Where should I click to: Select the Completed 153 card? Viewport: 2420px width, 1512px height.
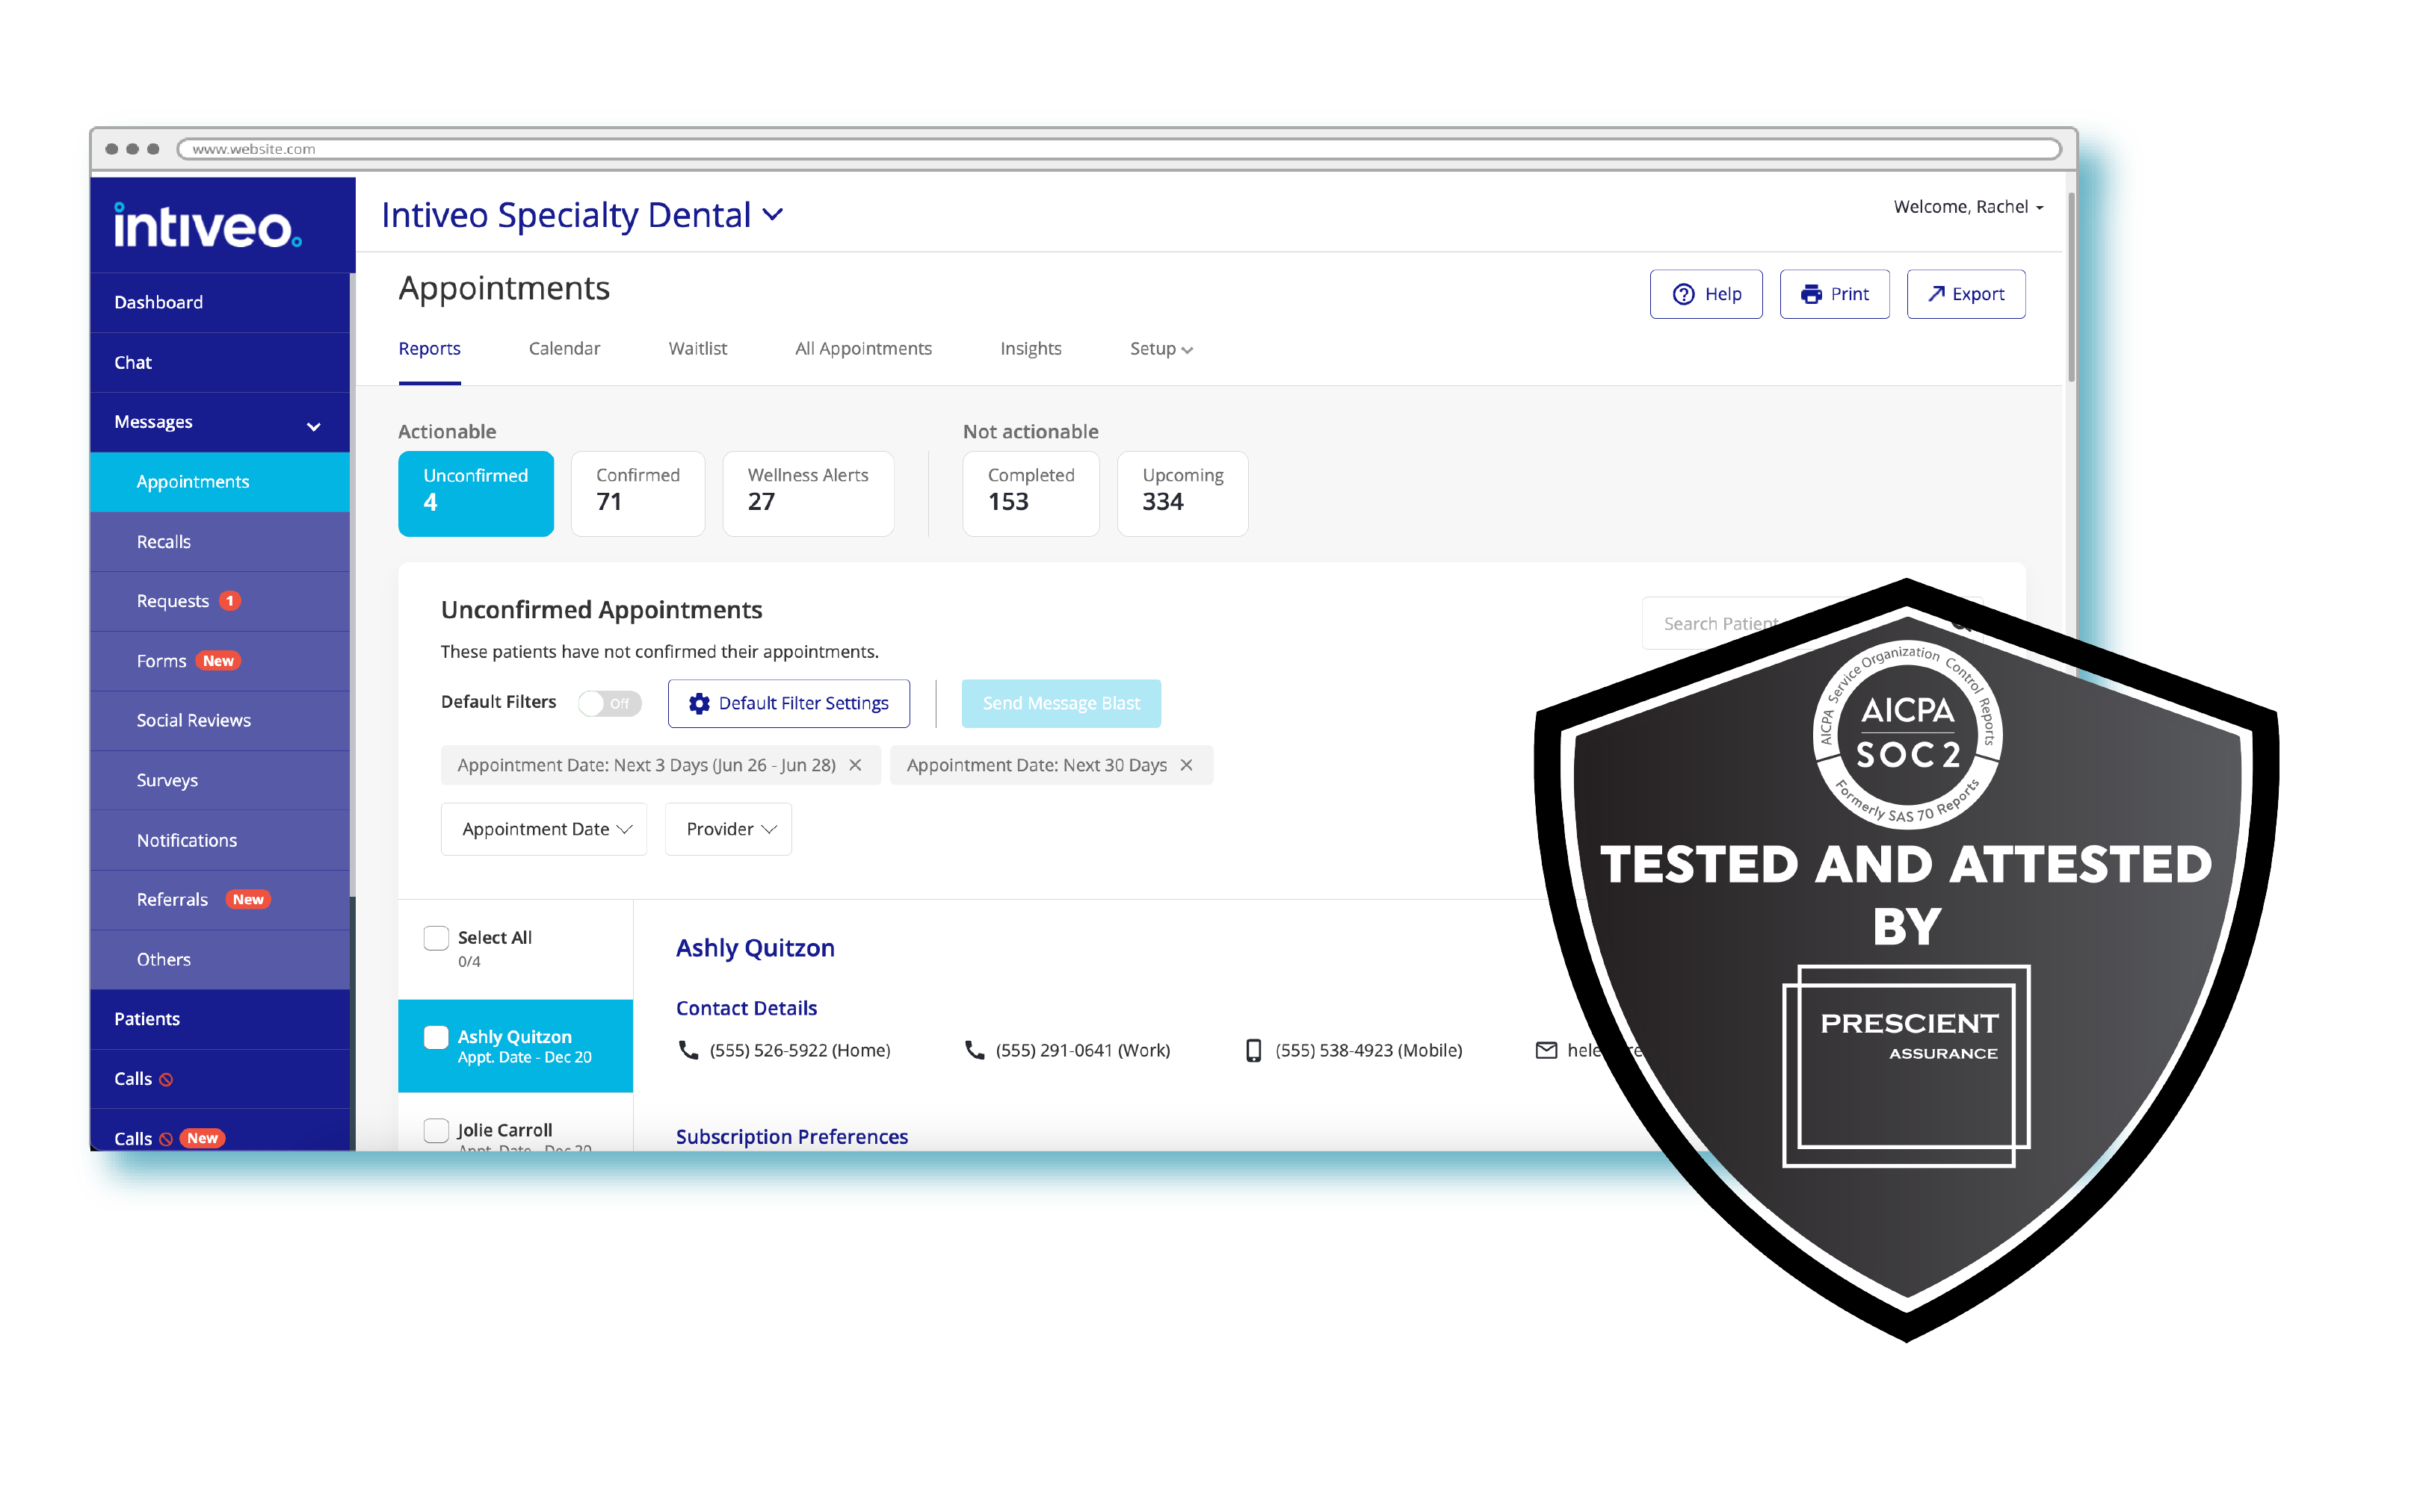[x=1031, y=494]
